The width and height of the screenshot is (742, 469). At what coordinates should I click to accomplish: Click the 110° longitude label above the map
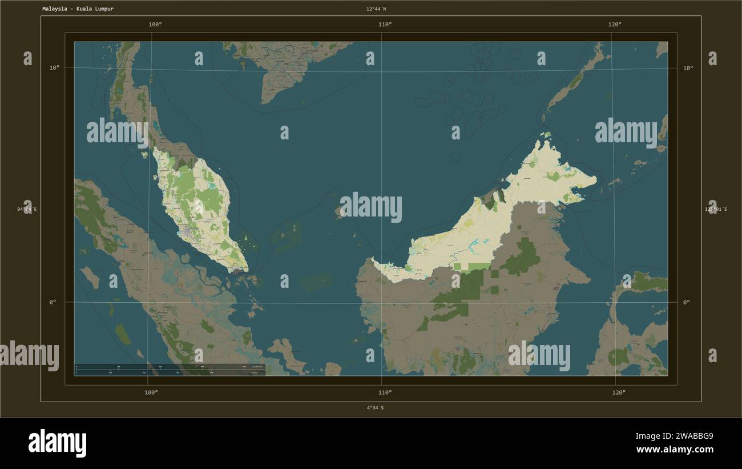[x=385, y=24]
